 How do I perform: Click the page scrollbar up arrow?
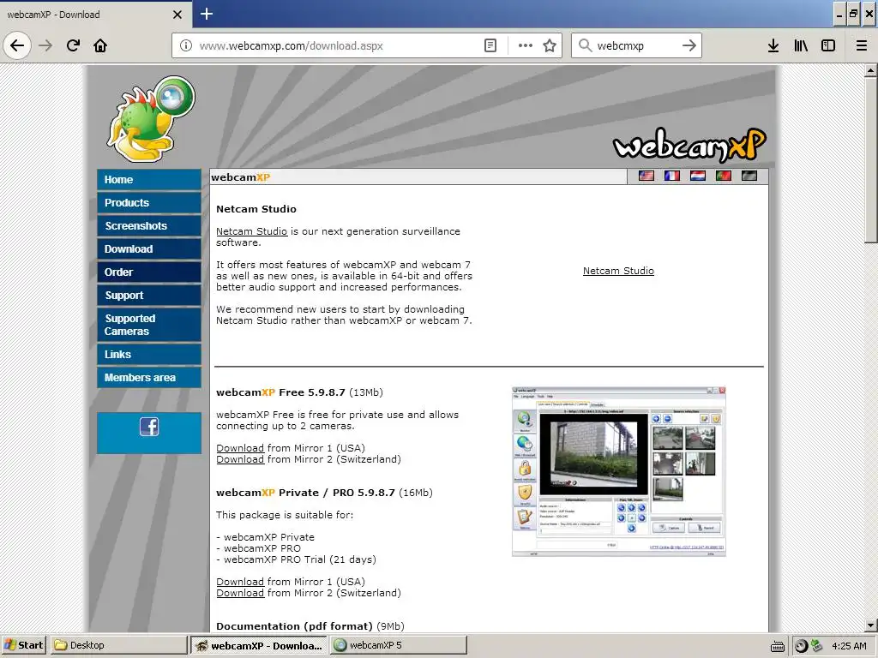[x=870, y=71]
